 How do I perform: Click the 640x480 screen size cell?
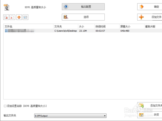point(125,31)
